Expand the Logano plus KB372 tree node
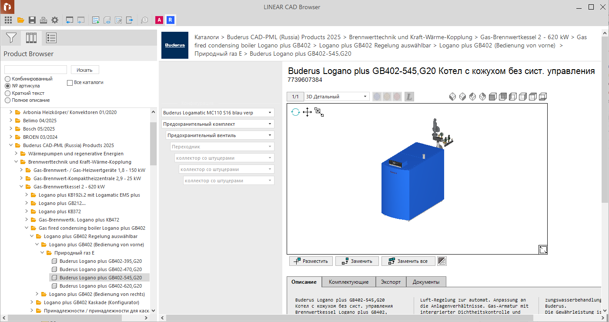The width and height of the screenshot is (609, 322). click(x=27, y=211)
